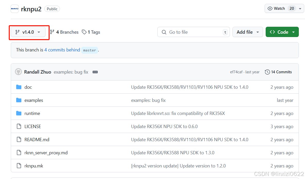Click the rknpu.mk file icon
Image resolution: width=305 pixels, height=179 pixels.
pyautogui.click(x=19, y=166)
